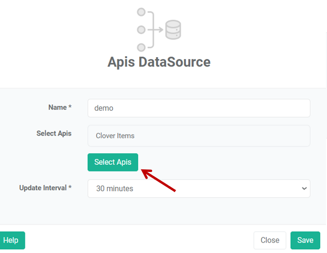The width and height of the screenshot is (327, 253).
Task: Click the Clover Items entry
Action: (x=115, y=136)
